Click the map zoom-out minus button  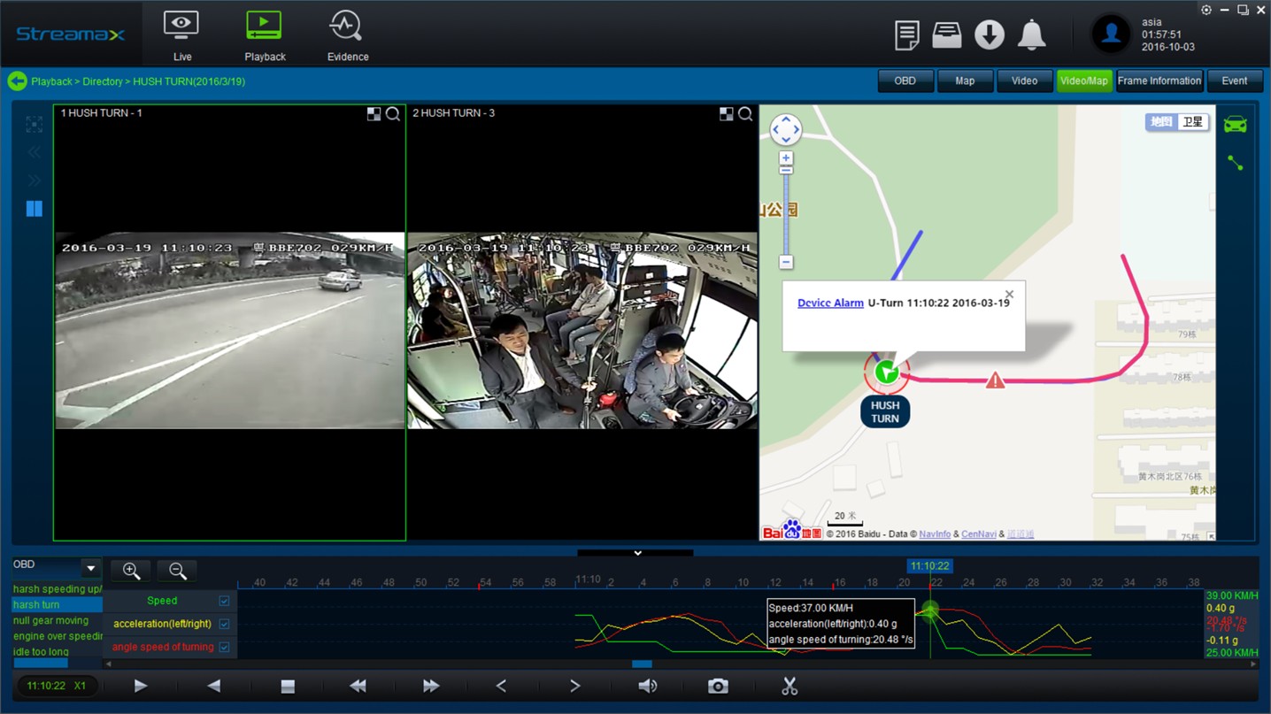tap(785, 263)
